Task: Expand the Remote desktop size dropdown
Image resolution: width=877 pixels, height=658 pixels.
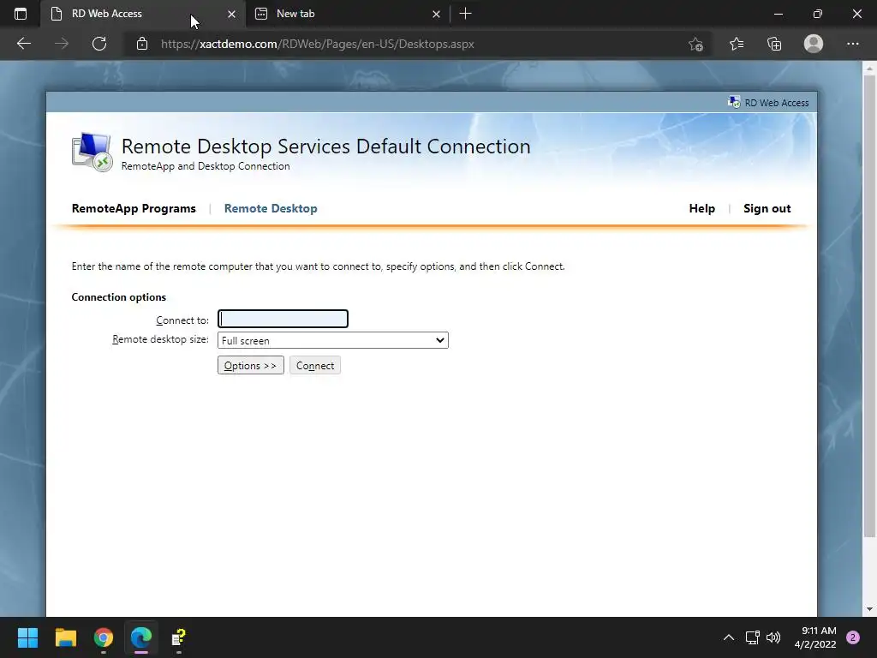Action: (333, 340)
